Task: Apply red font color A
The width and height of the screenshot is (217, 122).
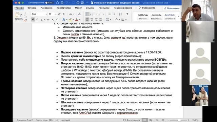Action: (x=77, y=20)
